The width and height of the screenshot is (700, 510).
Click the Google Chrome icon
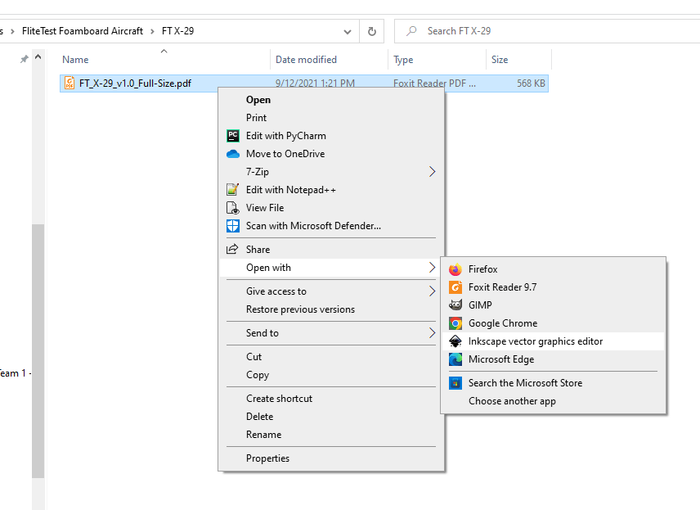coord(455,323)
